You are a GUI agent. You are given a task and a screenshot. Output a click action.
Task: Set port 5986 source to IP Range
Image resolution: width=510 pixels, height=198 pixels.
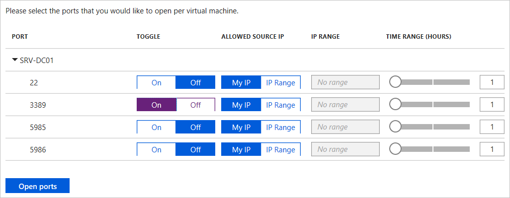[281, 149]
